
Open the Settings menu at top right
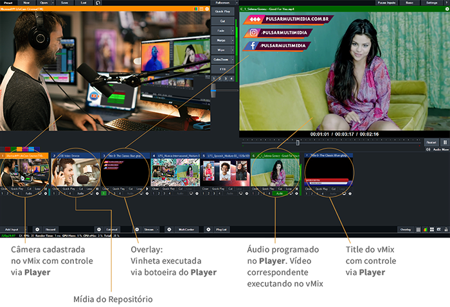pos(432,3)
